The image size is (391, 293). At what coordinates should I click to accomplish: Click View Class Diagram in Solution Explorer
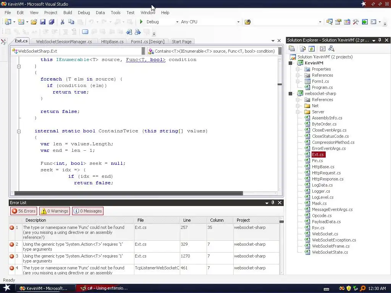[331, 48]
